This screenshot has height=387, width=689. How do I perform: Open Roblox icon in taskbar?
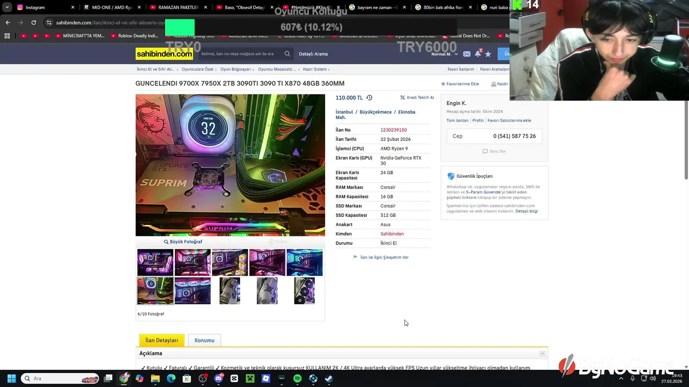[266, 378]
